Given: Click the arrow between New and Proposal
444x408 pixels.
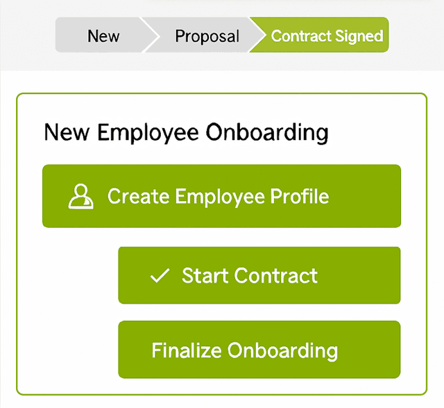Looking at the screenshot, I should click(147, 35).
